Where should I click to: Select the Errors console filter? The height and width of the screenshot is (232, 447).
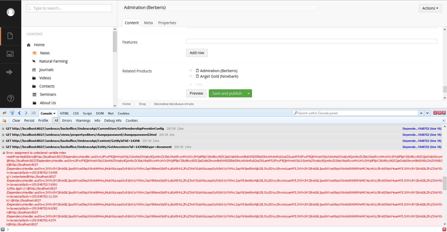coord(67,120)
